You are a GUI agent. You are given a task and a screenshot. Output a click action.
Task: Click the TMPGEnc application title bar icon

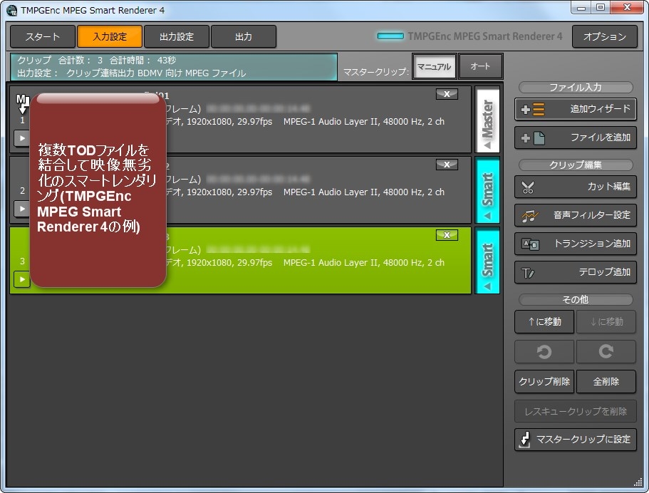(x=12, y=11)
